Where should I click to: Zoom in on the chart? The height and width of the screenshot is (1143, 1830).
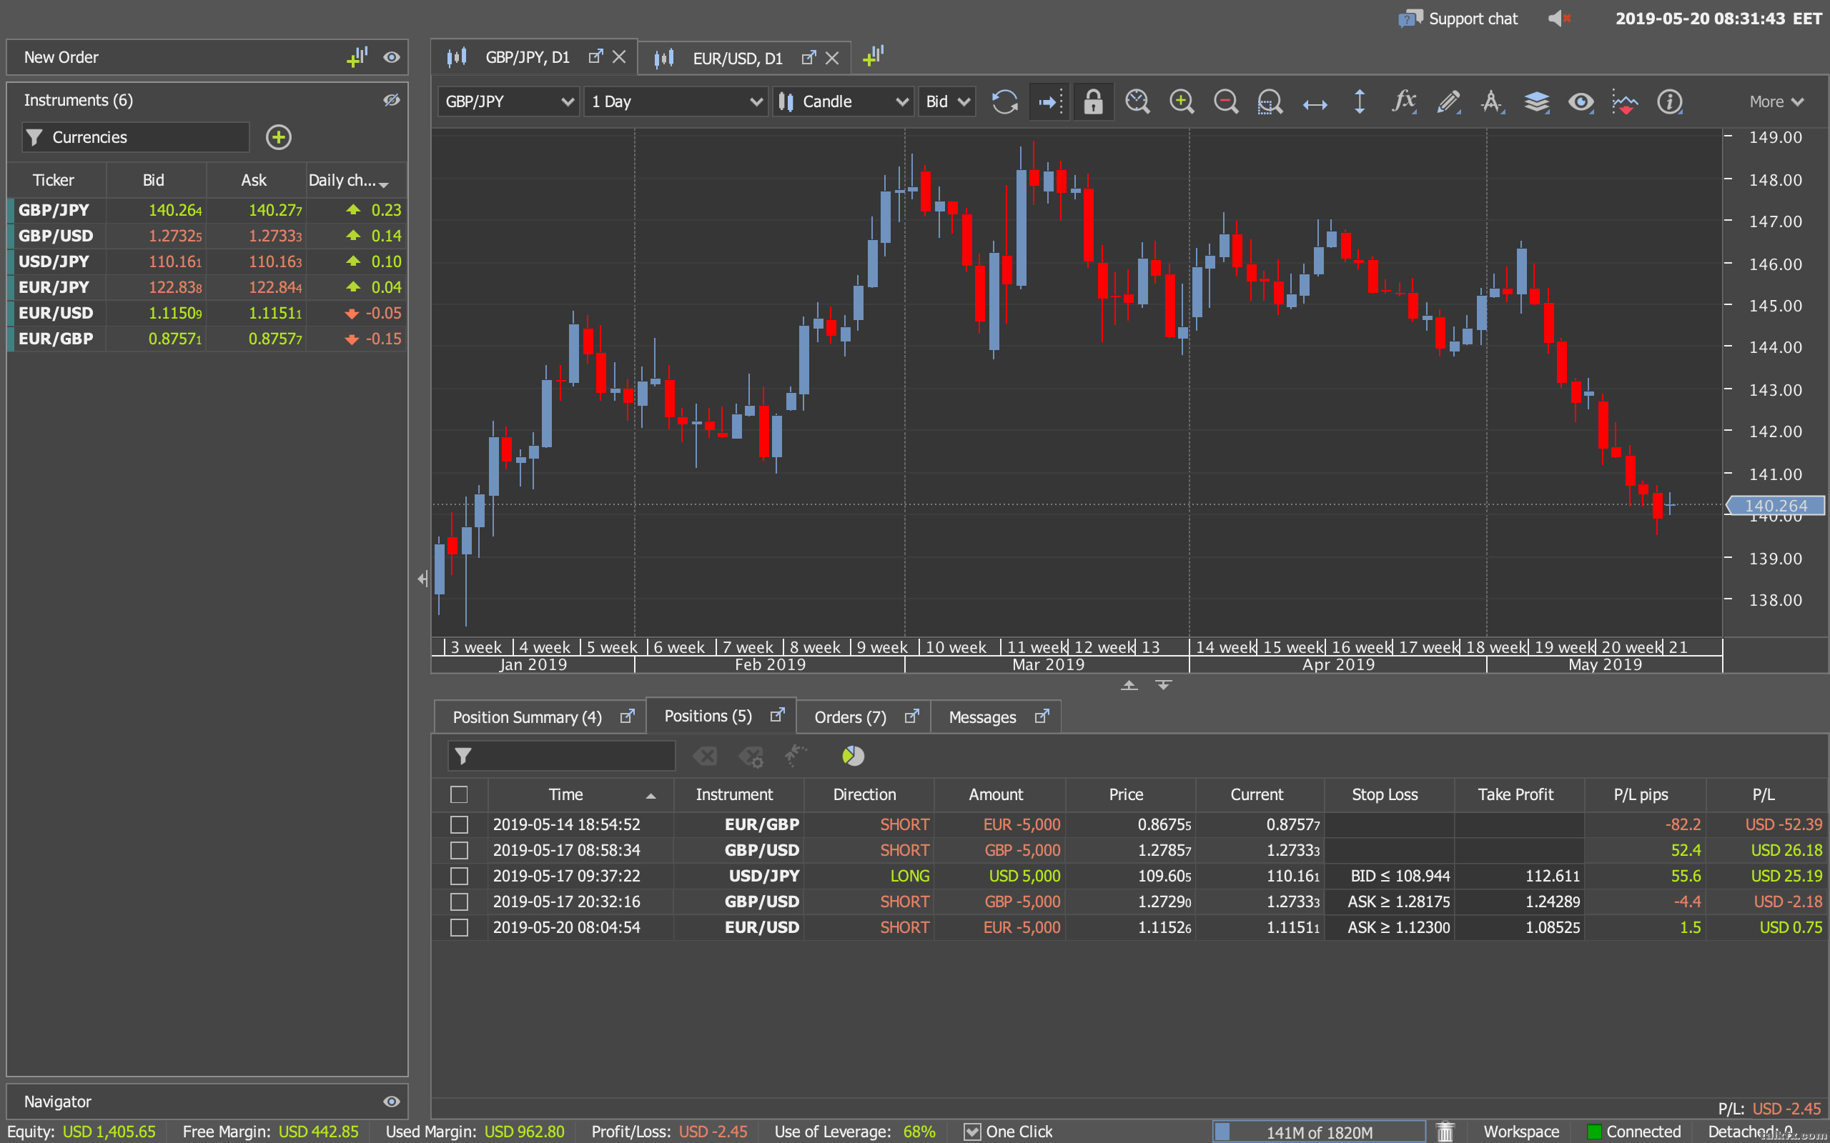(x=1181, y=101)
